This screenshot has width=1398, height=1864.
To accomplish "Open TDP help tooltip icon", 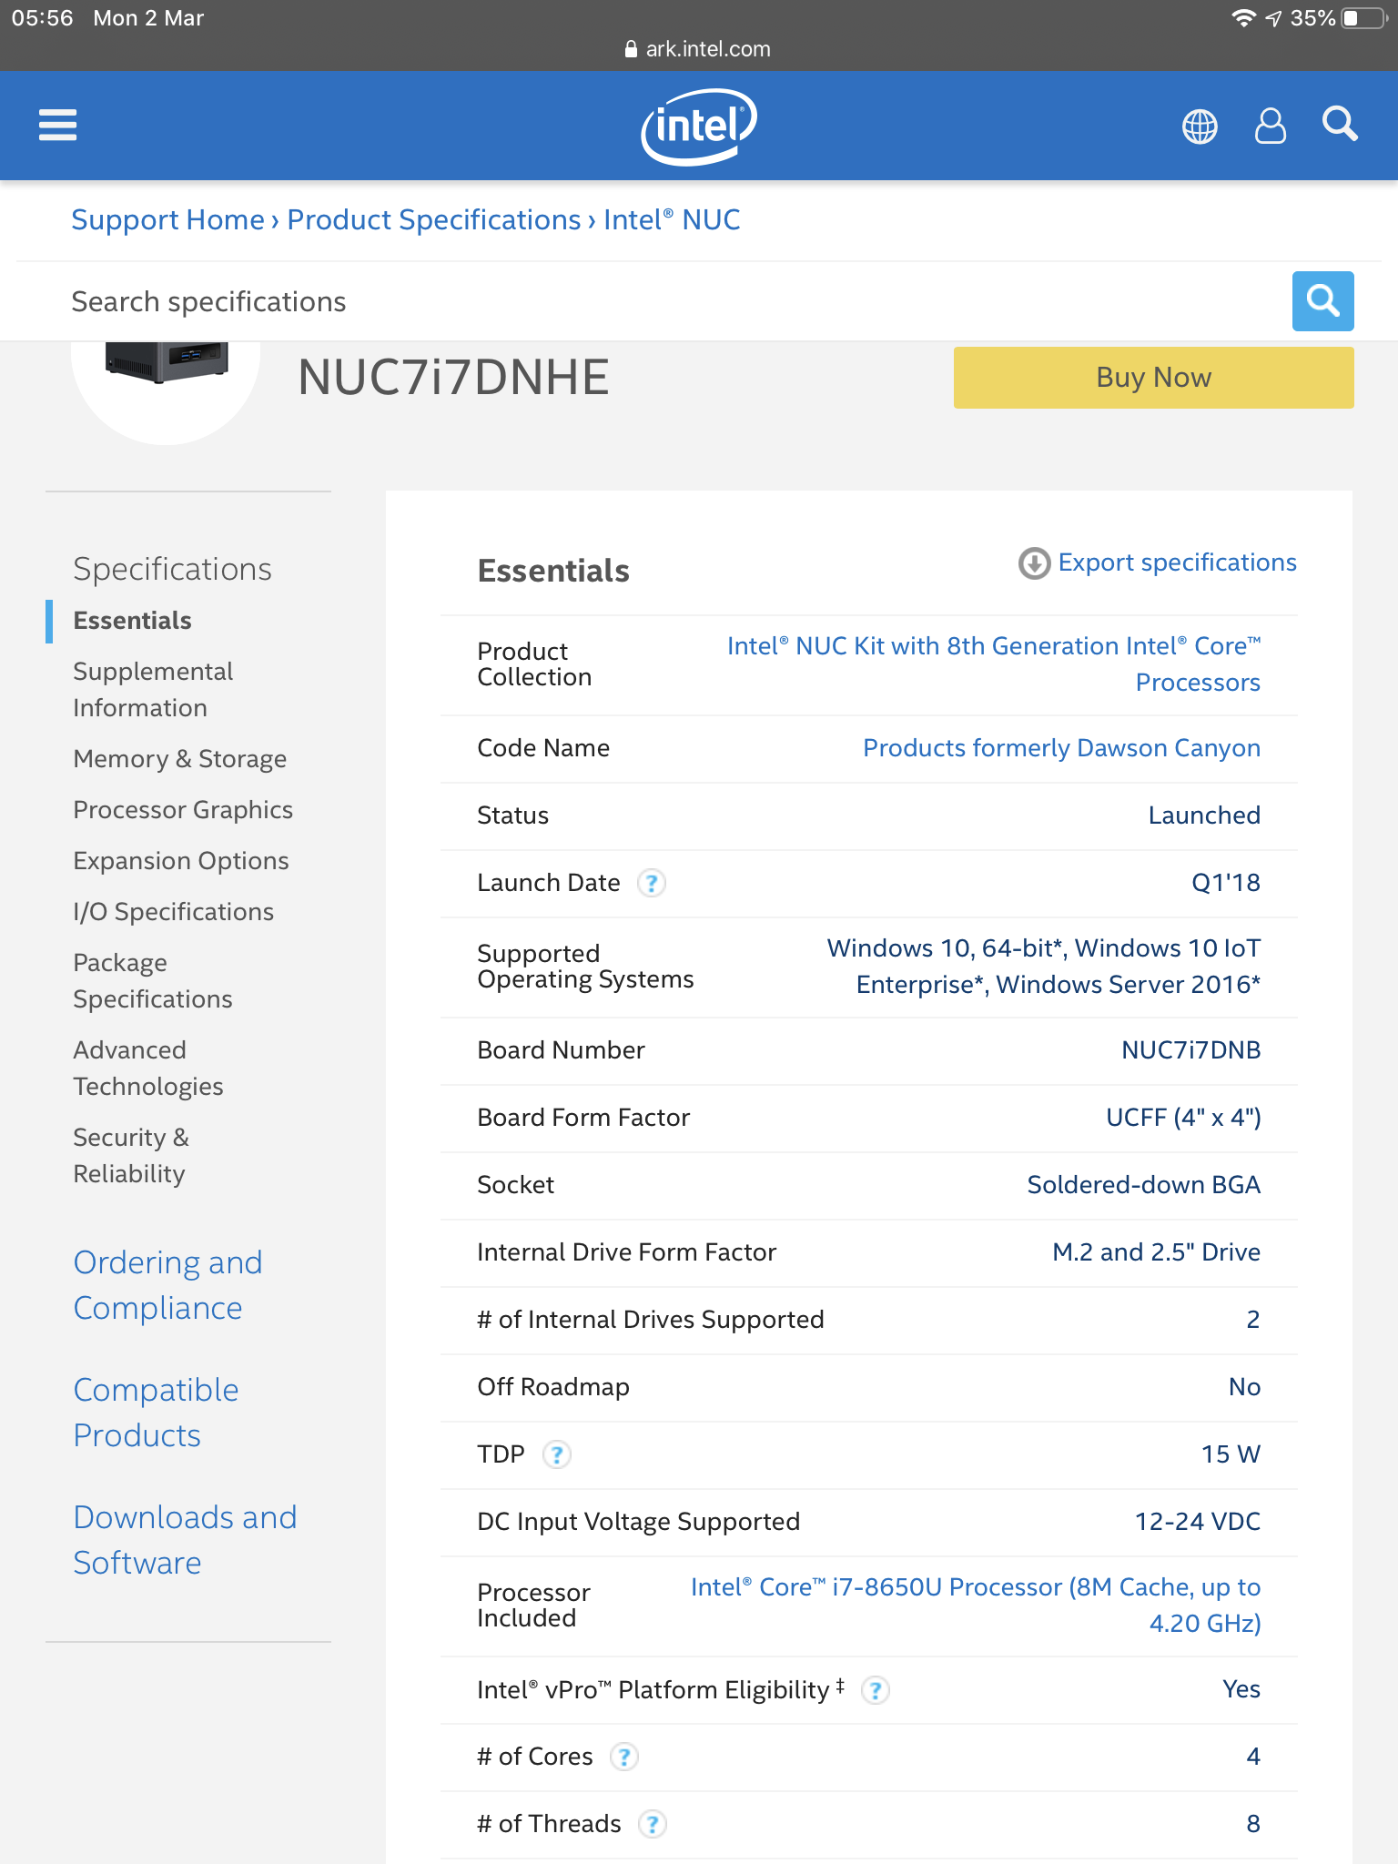I will (x=556, y=1454).
